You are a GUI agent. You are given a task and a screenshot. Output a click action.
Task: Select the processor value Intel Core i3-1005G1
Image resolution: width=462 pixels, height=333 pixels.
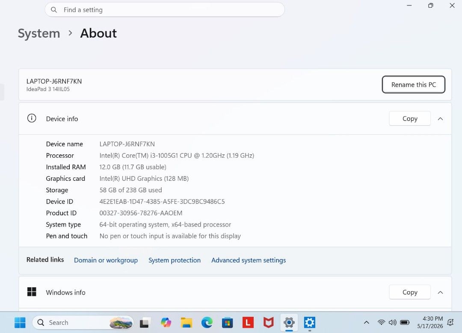177,156
